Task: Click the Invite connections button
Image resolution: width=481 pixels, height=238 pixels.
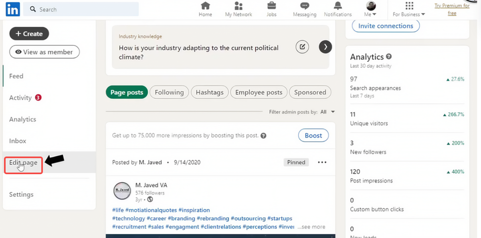Action: tap(385, 26)
